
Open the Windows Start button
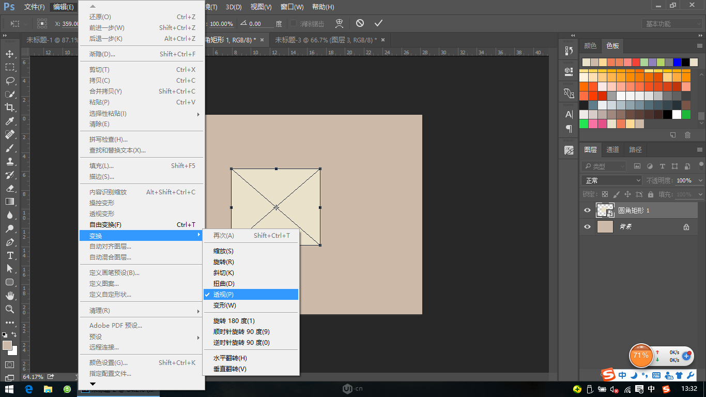coord(9,389)
